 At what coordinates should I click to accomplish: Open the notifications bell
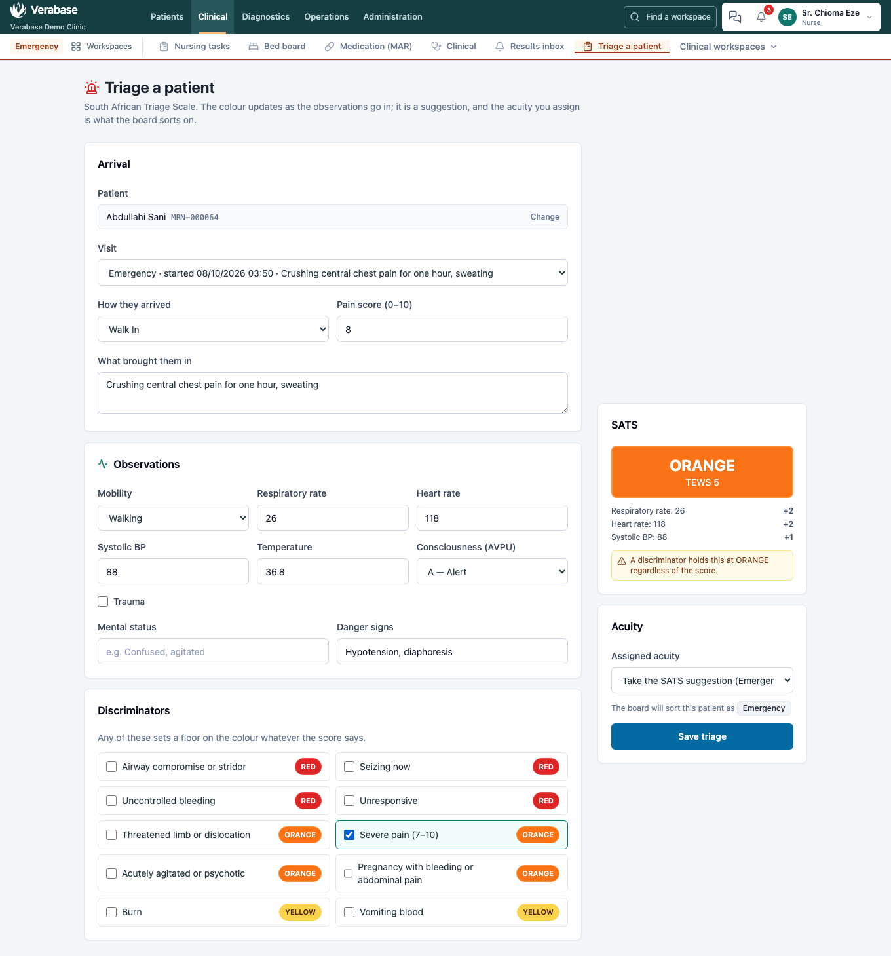(x=761, y=17)
